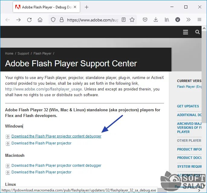
Task: Click the browser Forward arrow
Action: (18, 20)
